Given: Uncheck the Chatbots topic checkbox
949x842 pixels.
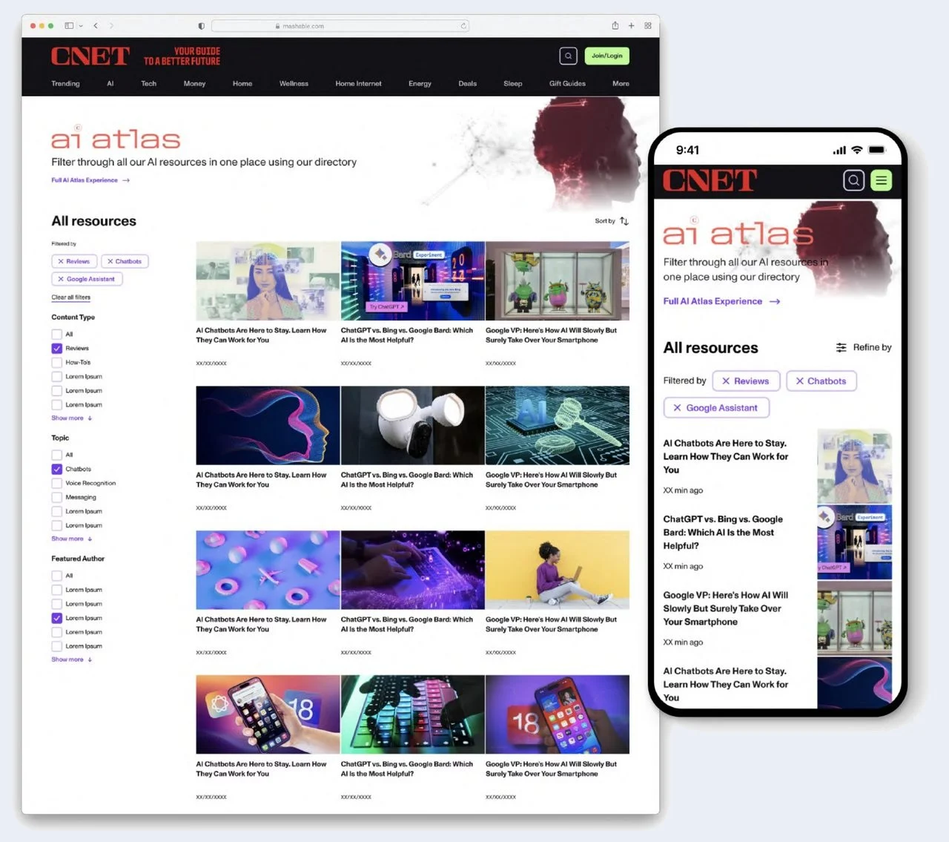Looking at the screenshot, I should click(56, 469).
